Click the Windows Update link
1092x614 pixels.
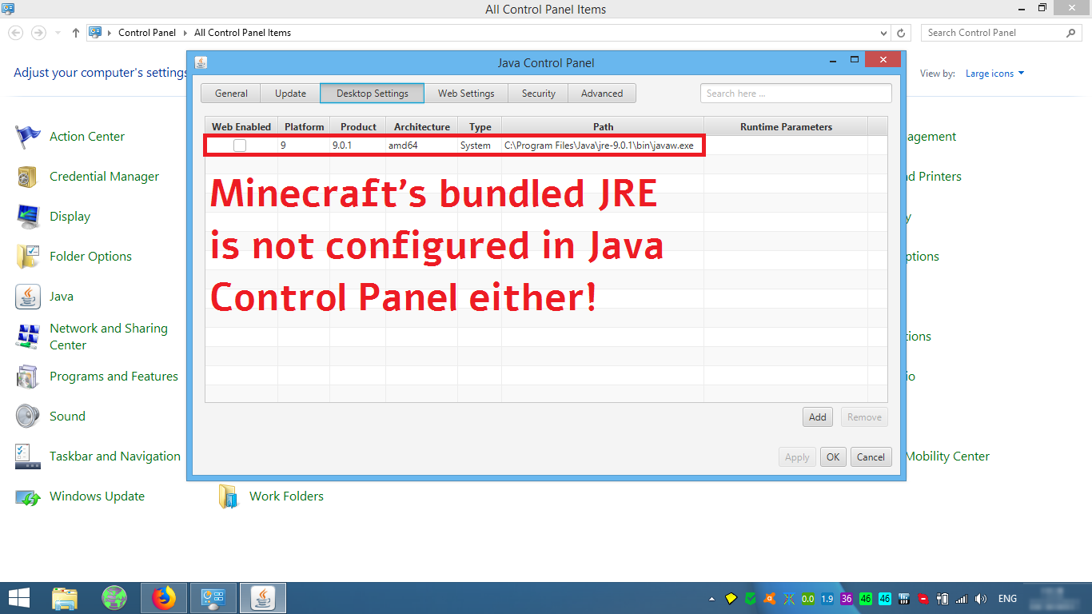pyautogui.click(x=97, y=496)
